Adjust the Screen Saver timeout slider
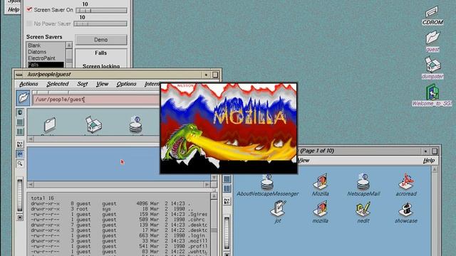This screenshot has width=456, height=256. (x=101, y=11)
